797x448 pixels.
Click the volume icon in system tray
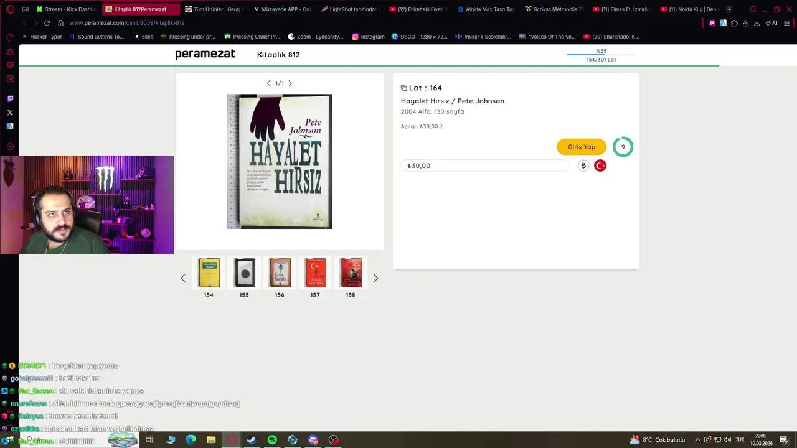(727, 440)
